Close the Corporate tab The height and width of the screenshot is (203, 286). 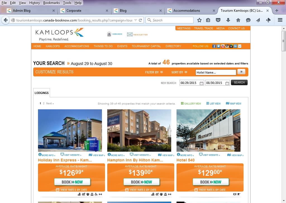[x=107, y=11]
